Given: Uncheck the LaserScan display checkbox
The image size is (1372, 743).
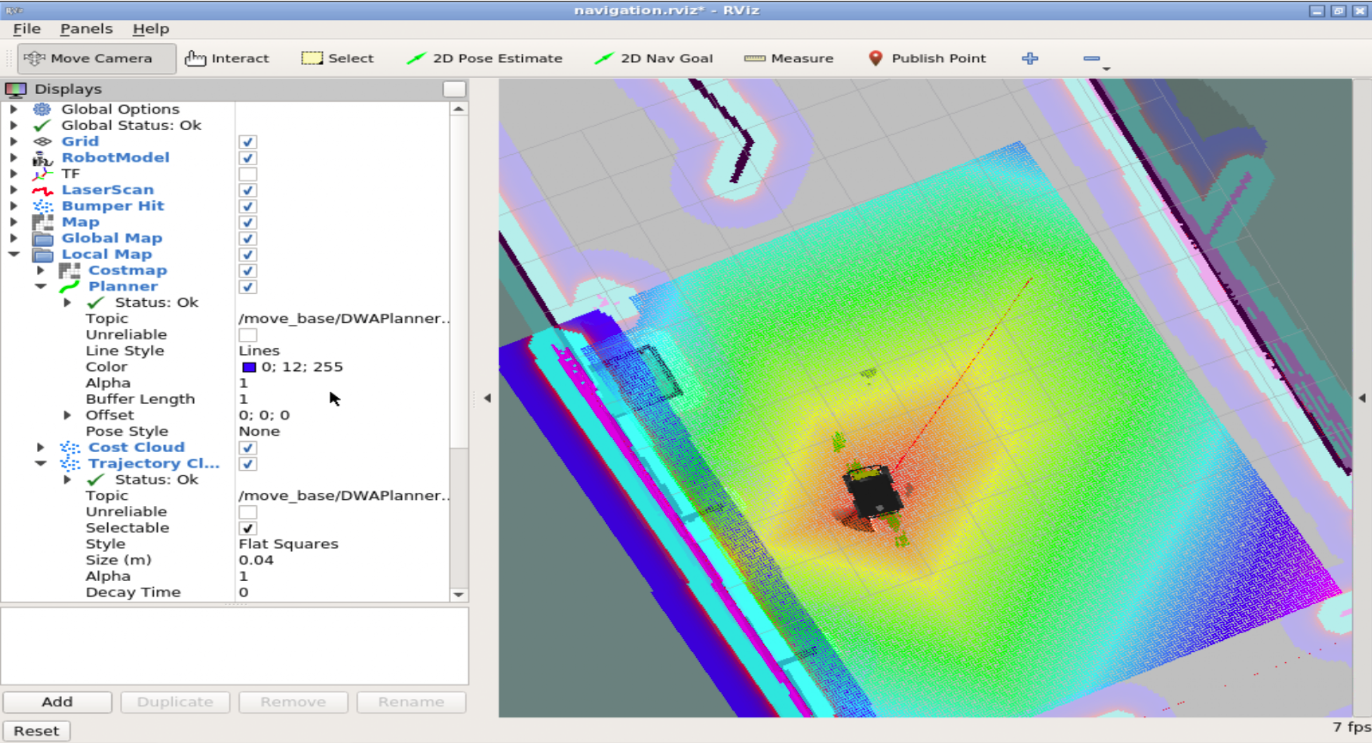Looking at the screenshot, I should 247,190.
